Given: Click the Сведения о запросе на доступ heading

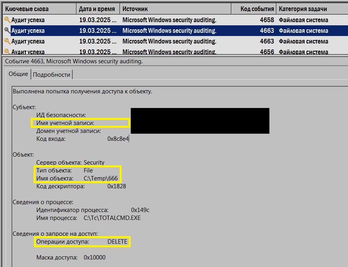Looking at the screenshot, I should pyautogui.click(x=55, y=234).
